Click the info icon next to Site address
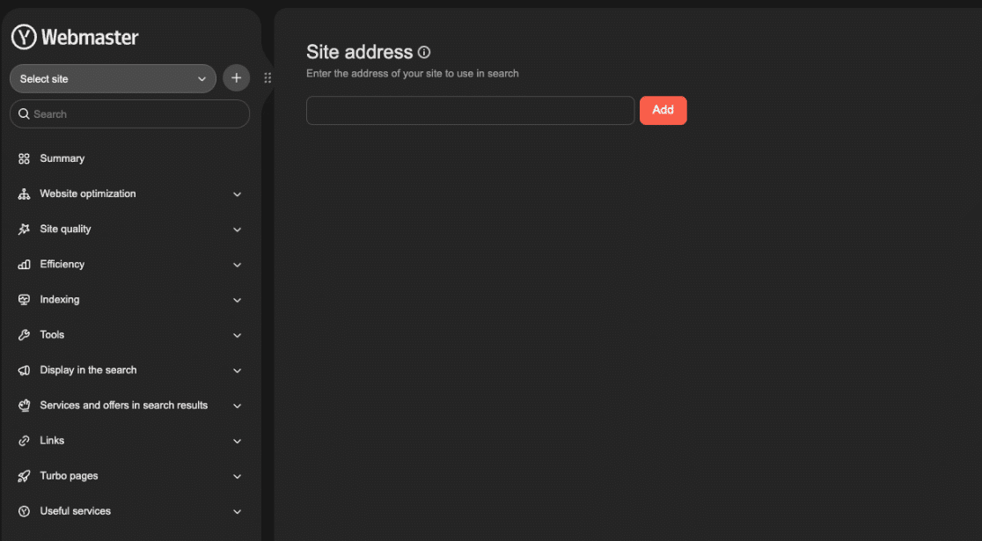This screenshot has width=982, height=541. pyautogui.click(x=424, y=52)
